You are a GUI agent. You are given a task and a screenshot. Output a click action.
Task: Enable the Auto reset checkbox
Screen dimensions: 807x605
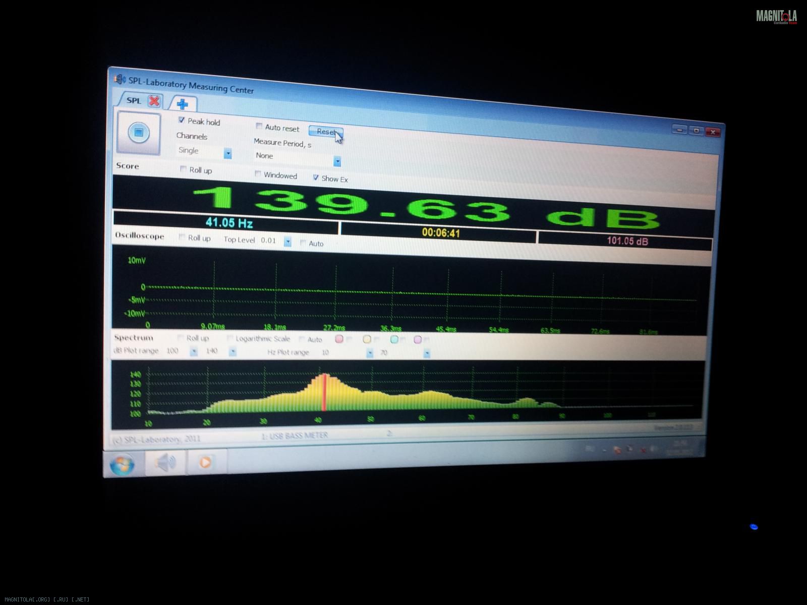[259, 127]
